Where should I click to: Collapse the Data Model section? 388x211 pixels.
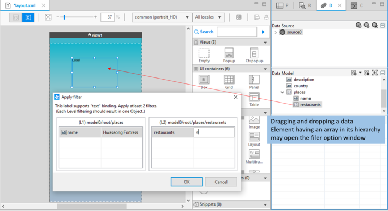(383, 73)
